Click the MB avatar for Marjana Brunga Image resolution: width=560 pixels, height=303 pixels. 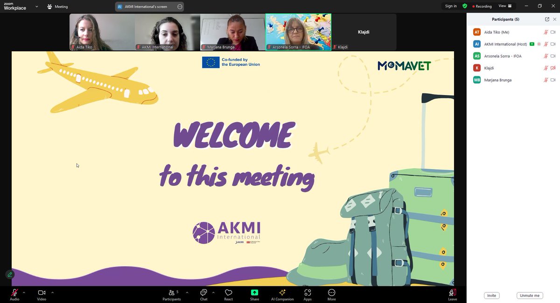point(476,80)
